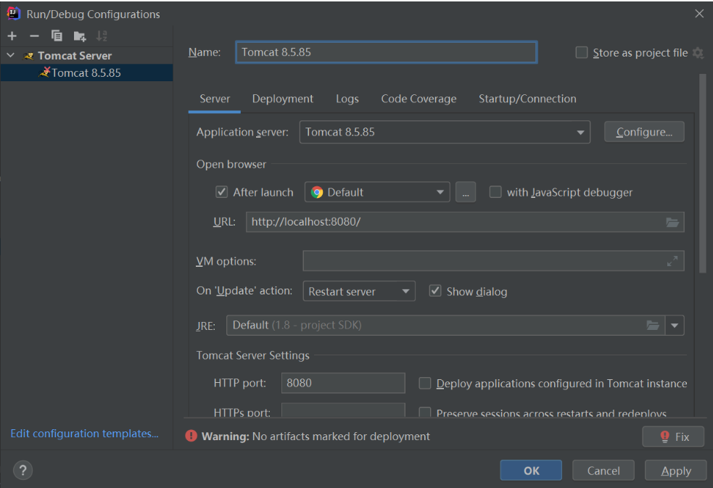Click the HTTPs port input field
Image resolution: width=713 pixels, height=488 pixels.
(343, 410)
